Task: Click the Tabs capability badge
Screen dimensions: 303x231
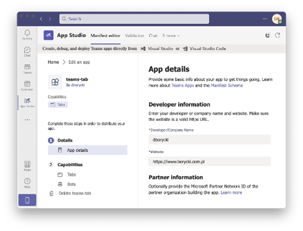Action: coord(58,104)
